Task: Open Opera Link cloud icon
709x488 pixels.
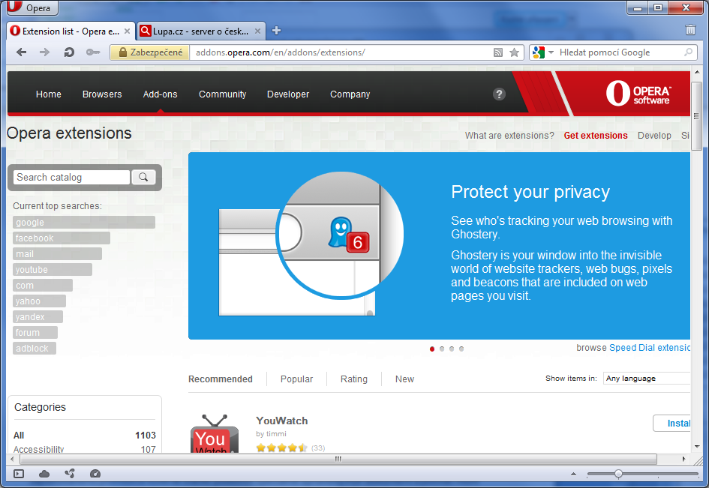Action: point(44,474)
